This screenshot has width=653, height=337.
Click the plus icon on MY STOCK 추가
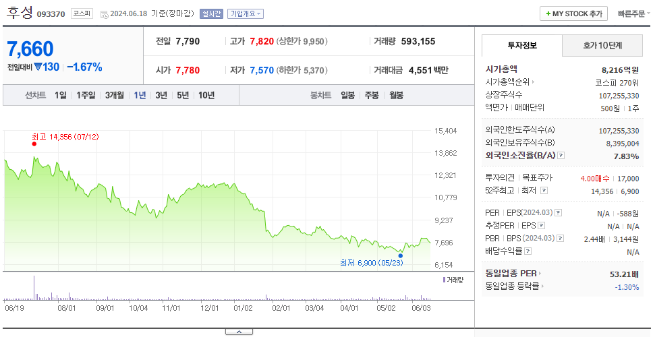pos(548,13)
